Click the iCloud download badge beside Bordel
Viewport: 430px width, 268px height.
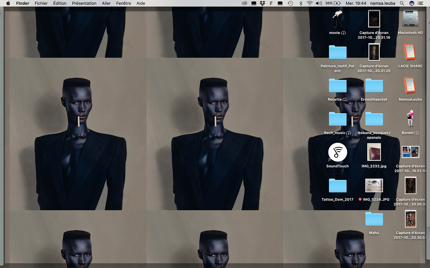417,133
